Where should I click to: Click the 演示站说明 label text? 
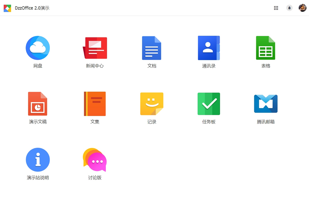(x=37, y=178)
